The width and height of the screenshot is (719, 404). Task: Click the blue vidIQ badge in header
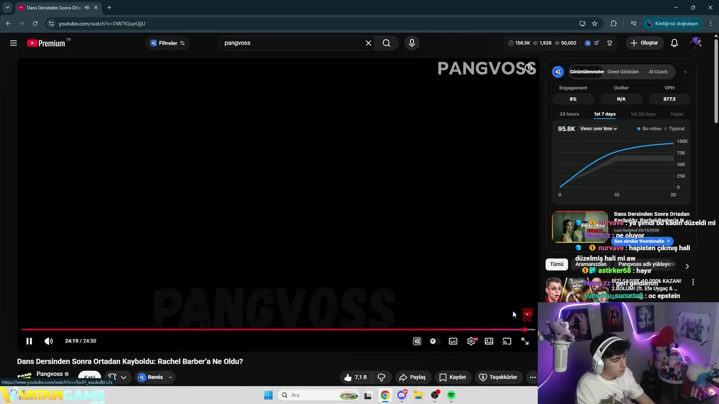click(x=588, y=43)
